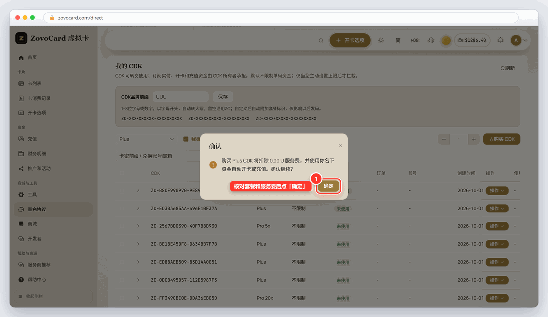The height and width of the screenshot is (317, 548).
Task: Select 直充协议 in the sidebar
Action: pos(53,209)
